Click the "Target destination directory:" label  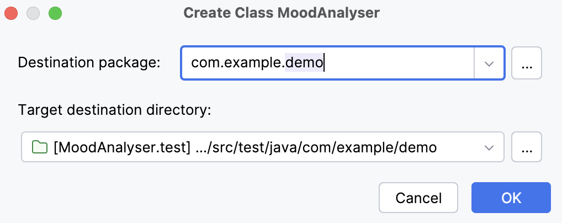[x=115, y=110]
